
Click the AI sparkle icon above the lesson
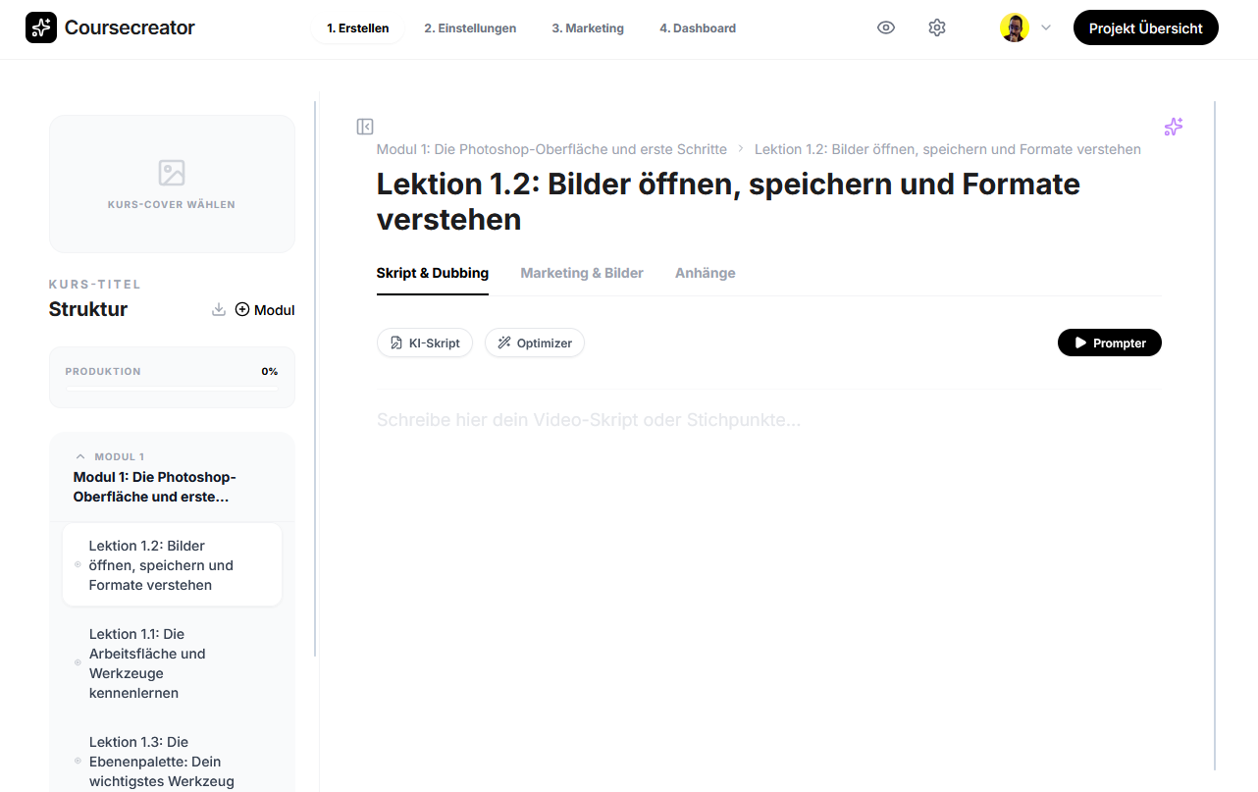tap(1174, 127)
